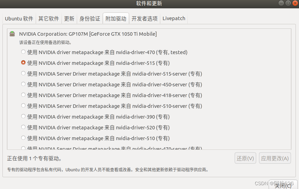Select nvidia-driver-510 radio option
Image resolution: width=299 pixels, height=189 pixels.
pos(23,138)
